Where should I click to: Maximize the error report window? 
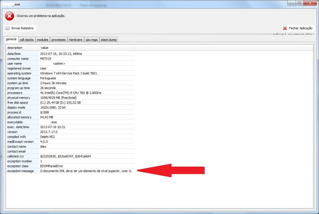[x=299, y=3]
